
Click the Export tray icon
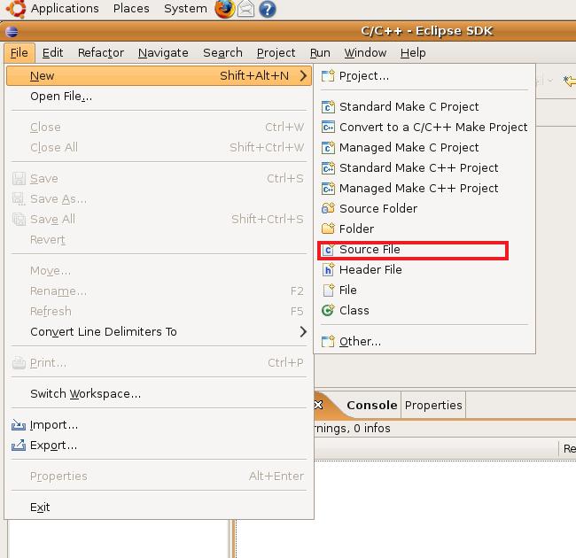(19, 446)
